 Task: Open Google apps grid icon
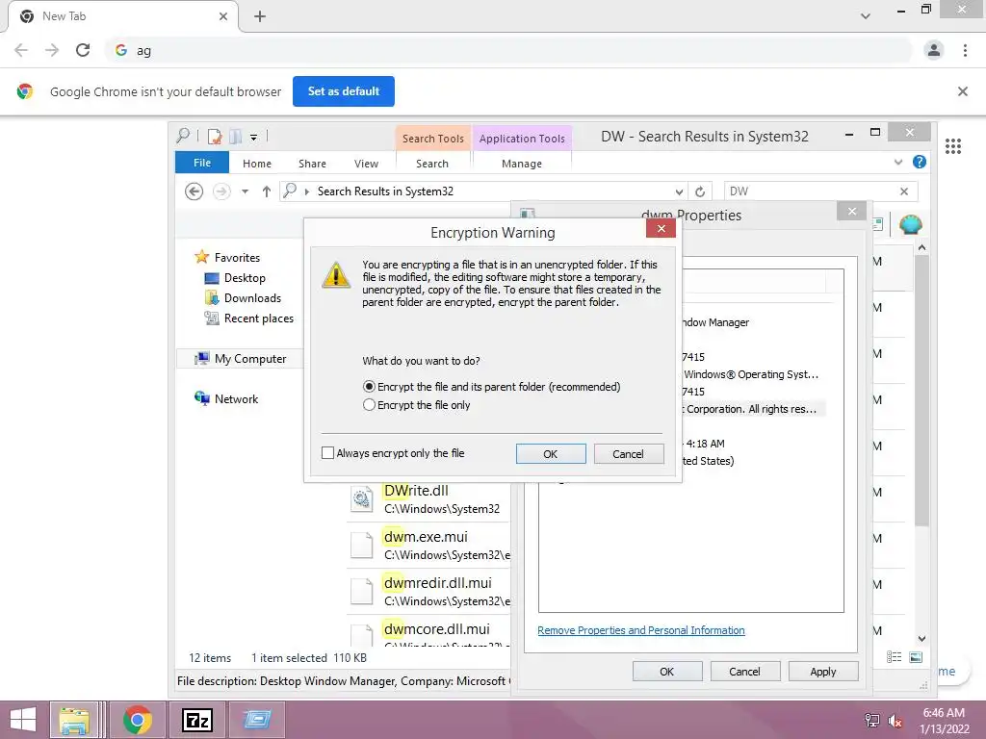[x=952, y=146]
